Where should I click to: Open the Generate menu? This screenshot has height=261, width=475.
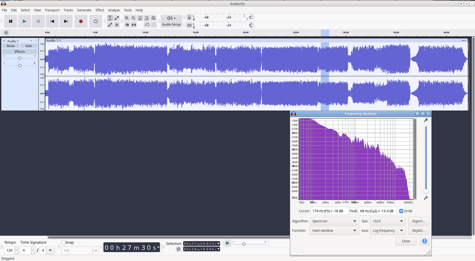(84, 10)
